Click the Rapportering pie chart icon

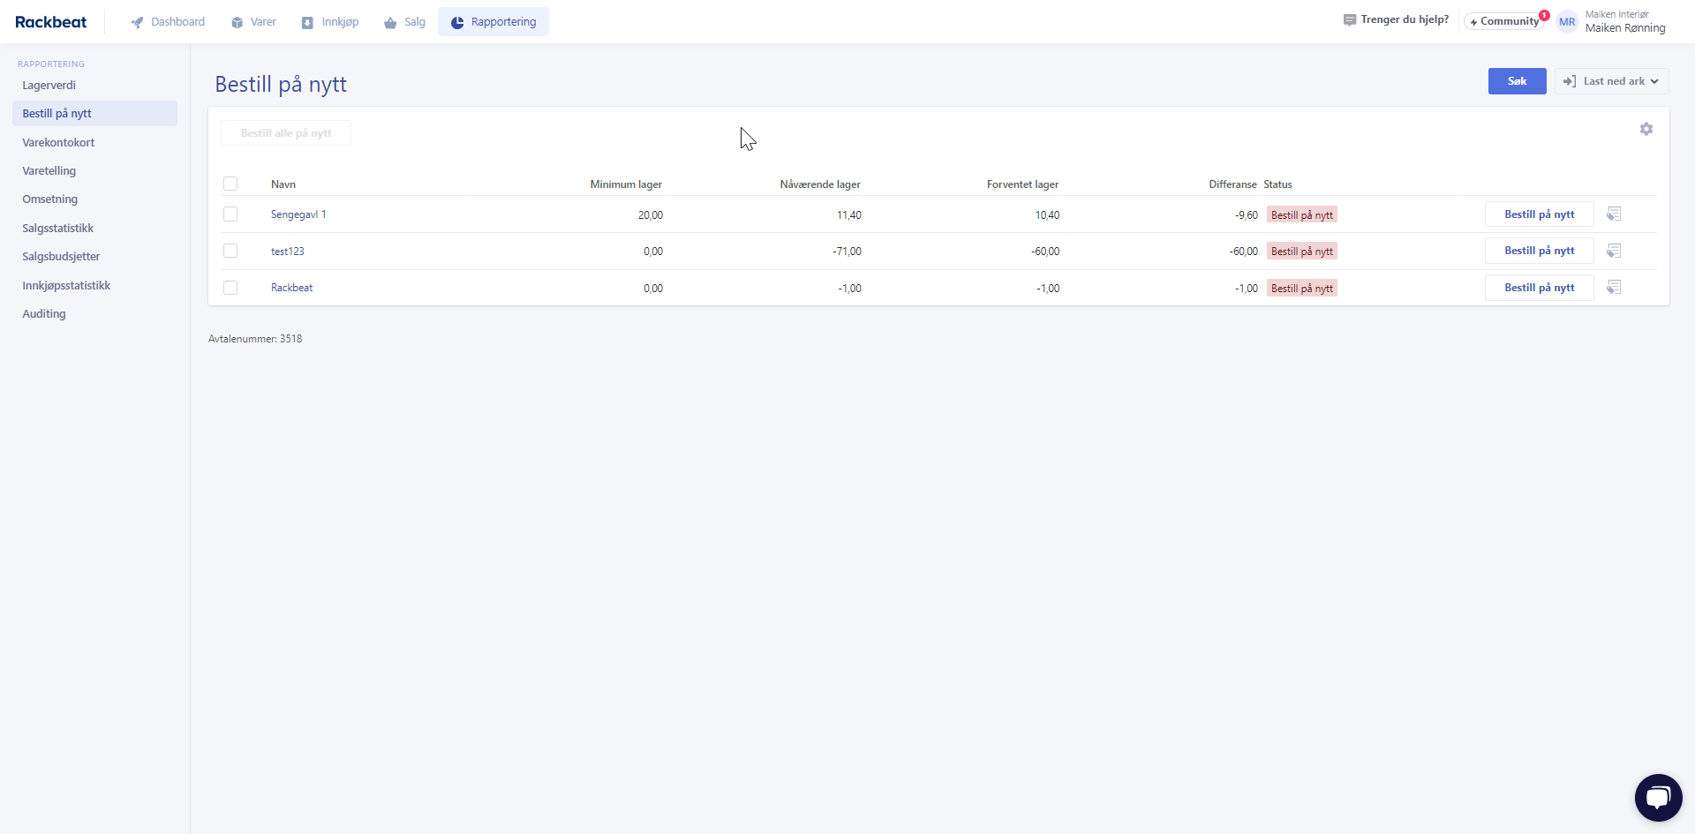click(457, 22)
